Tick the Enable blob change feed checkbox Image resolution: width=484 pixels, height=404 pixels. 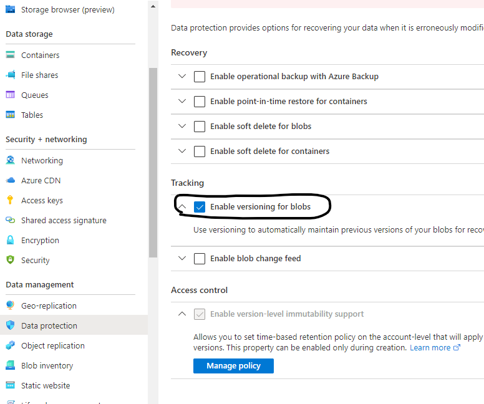point(200,259)
